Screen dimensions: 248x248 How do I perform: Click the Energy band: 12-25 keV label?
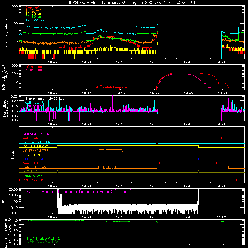point(45,99)
